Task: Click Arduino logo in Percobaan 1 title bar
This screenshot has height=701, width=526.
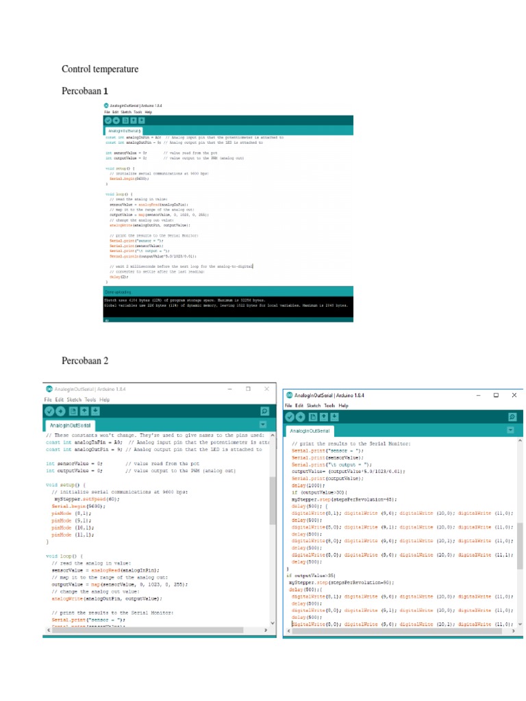Action: coord(106,105)
